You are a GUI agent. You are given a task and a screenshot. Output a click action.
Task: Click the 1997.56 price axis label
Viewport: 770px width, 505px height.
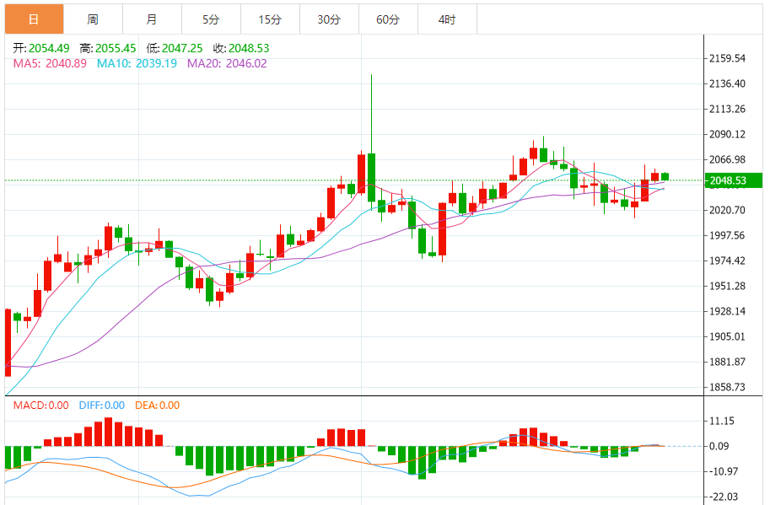[x=727, y=235]
